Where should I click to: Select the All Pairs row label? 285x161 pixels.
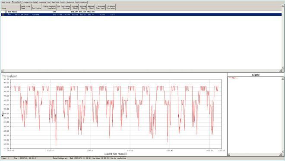[13, 12]
